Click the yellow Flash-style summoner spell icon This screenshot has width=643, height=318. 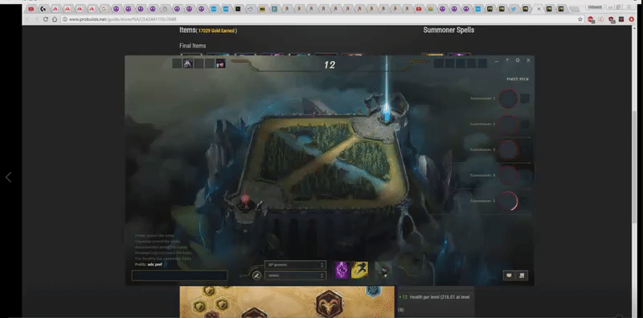pyautogui.click(x=359, y=270)
